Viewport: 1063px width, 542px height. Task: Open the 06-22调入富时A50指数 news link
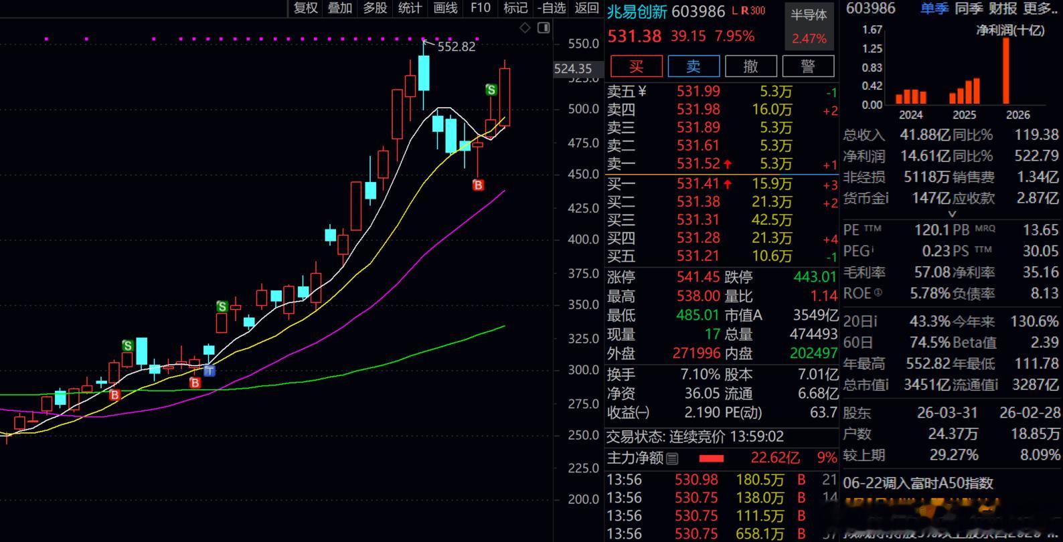(x=918, y=483)
